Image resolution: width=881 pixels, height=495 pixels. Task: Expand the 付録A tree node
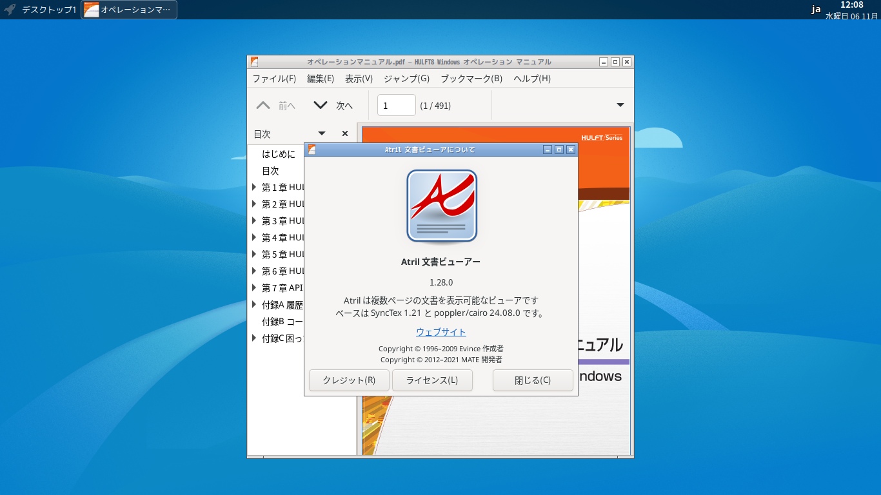point(254,305)
